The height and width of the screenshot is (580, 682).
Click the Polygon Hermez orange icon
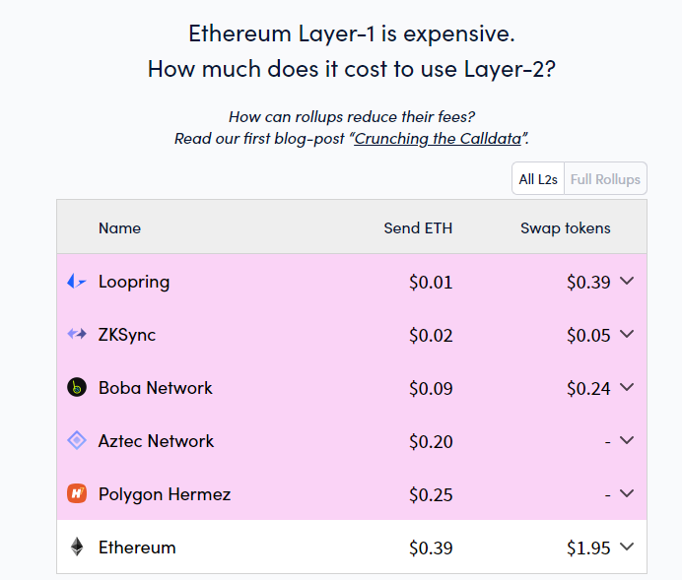click(77, 493)
